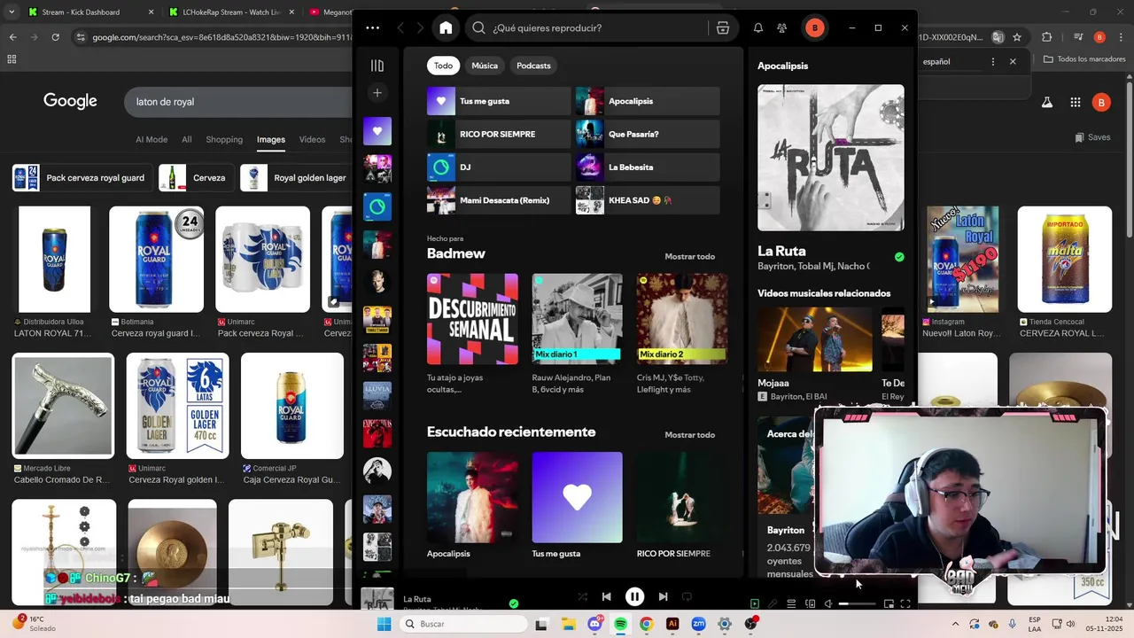1134x638 pixels.
Task: Open Spotify notifications bell
Action: tap(758, 27)
